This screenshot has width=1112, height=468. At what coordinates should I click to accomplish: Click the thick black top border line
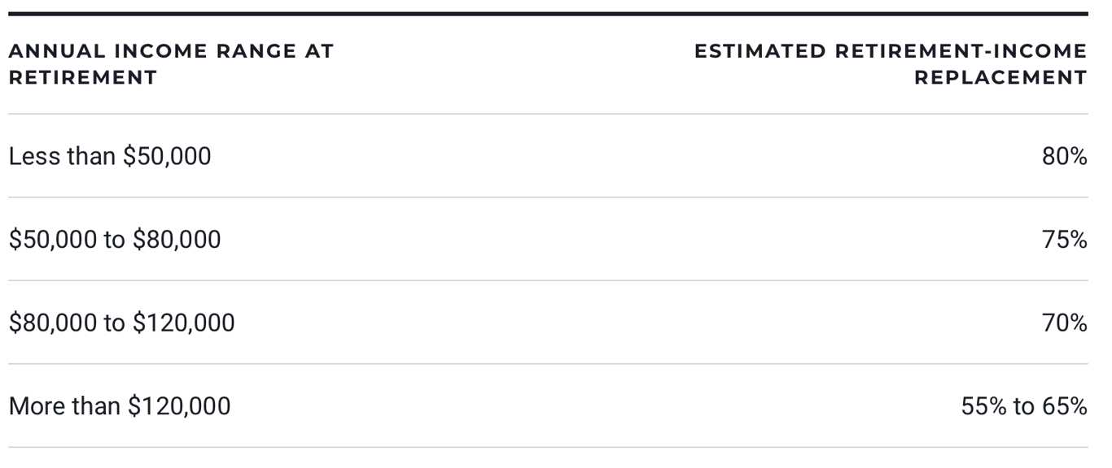(x=548, y=14)
